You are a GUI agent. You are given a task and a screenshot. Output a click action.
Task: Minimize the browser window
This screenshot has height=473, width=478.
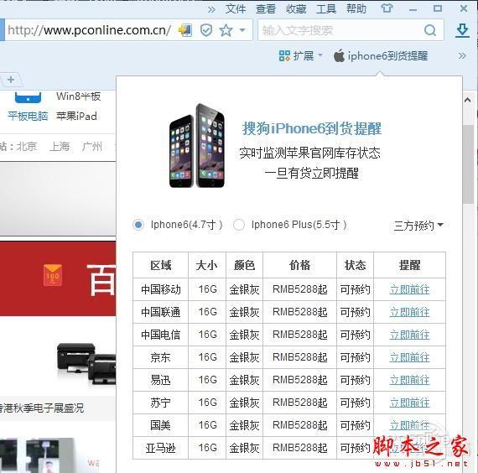[413, 9]
